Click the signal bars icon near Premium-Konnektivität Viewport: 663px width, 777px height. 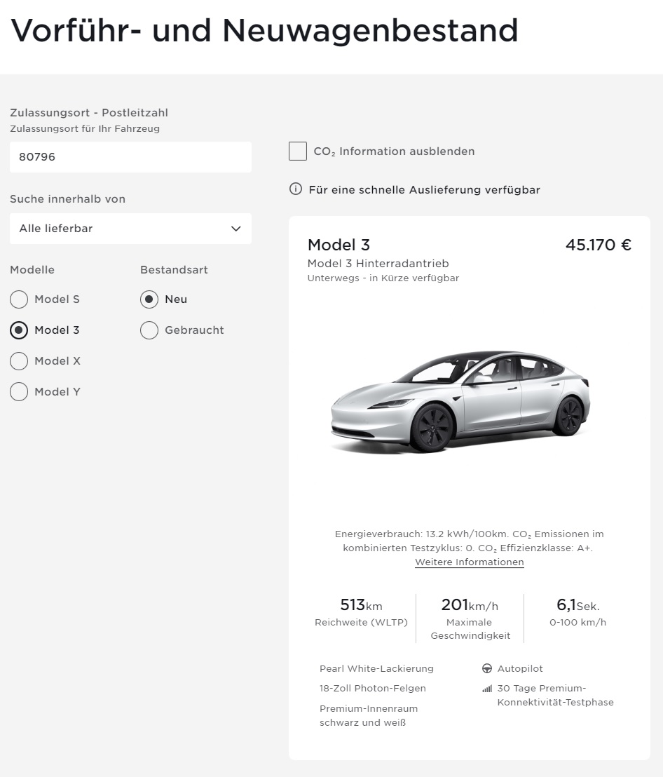(486, 689)
